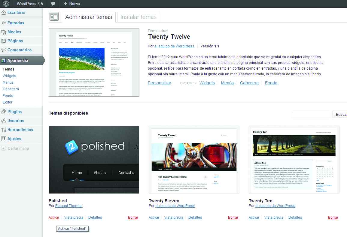Click the themes screen icon beside tabs
The image size is (347, 237).
click(54, 16)
